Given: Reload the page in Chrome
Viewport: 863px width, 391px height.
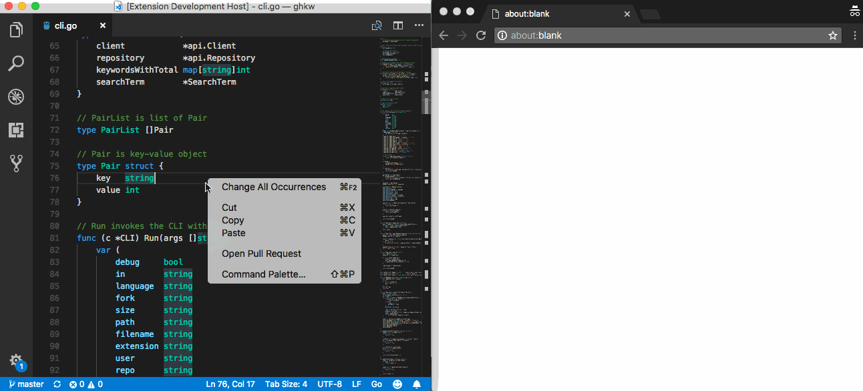Looking at the screenshot, I should [481, 35].
